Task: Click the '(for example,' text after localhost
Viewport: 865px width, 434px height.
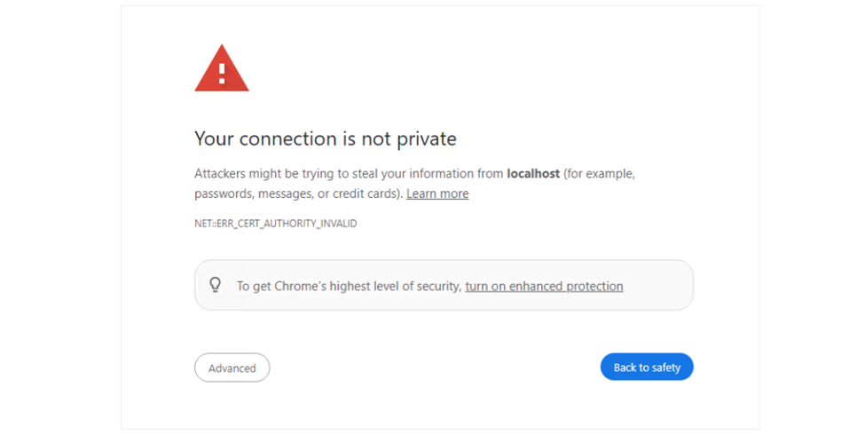Action: (599, 174)
